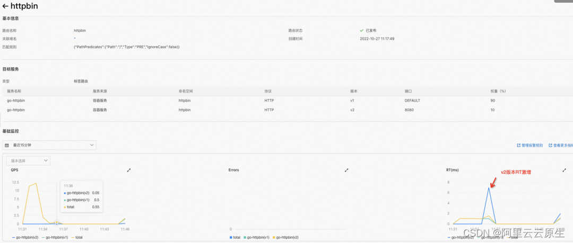This screenshot has width=573, height=243.
Task: Click the 基本信息 section heading
Action: pos(11,18)
